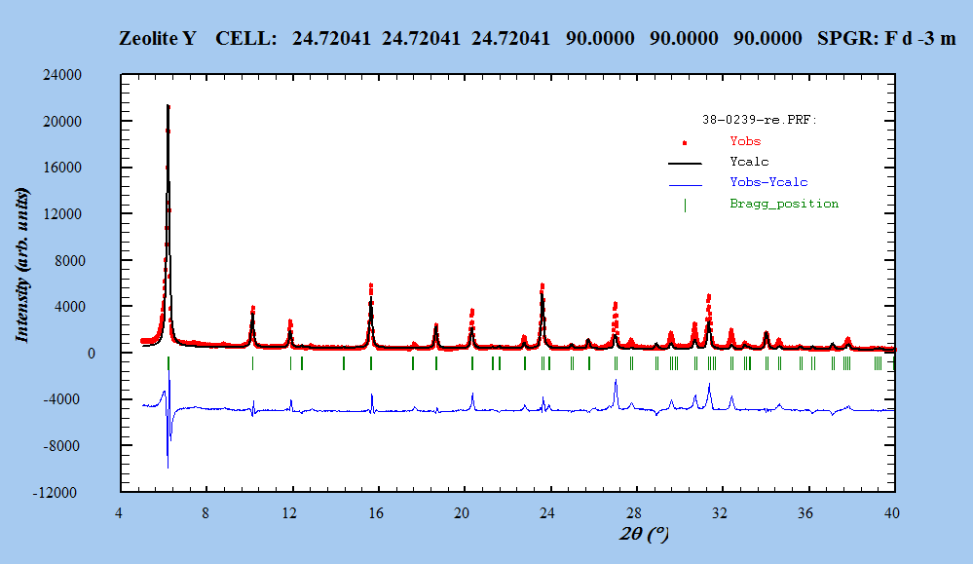Select the 38-0239-re.PRF file name text

[x=760, y=119]
